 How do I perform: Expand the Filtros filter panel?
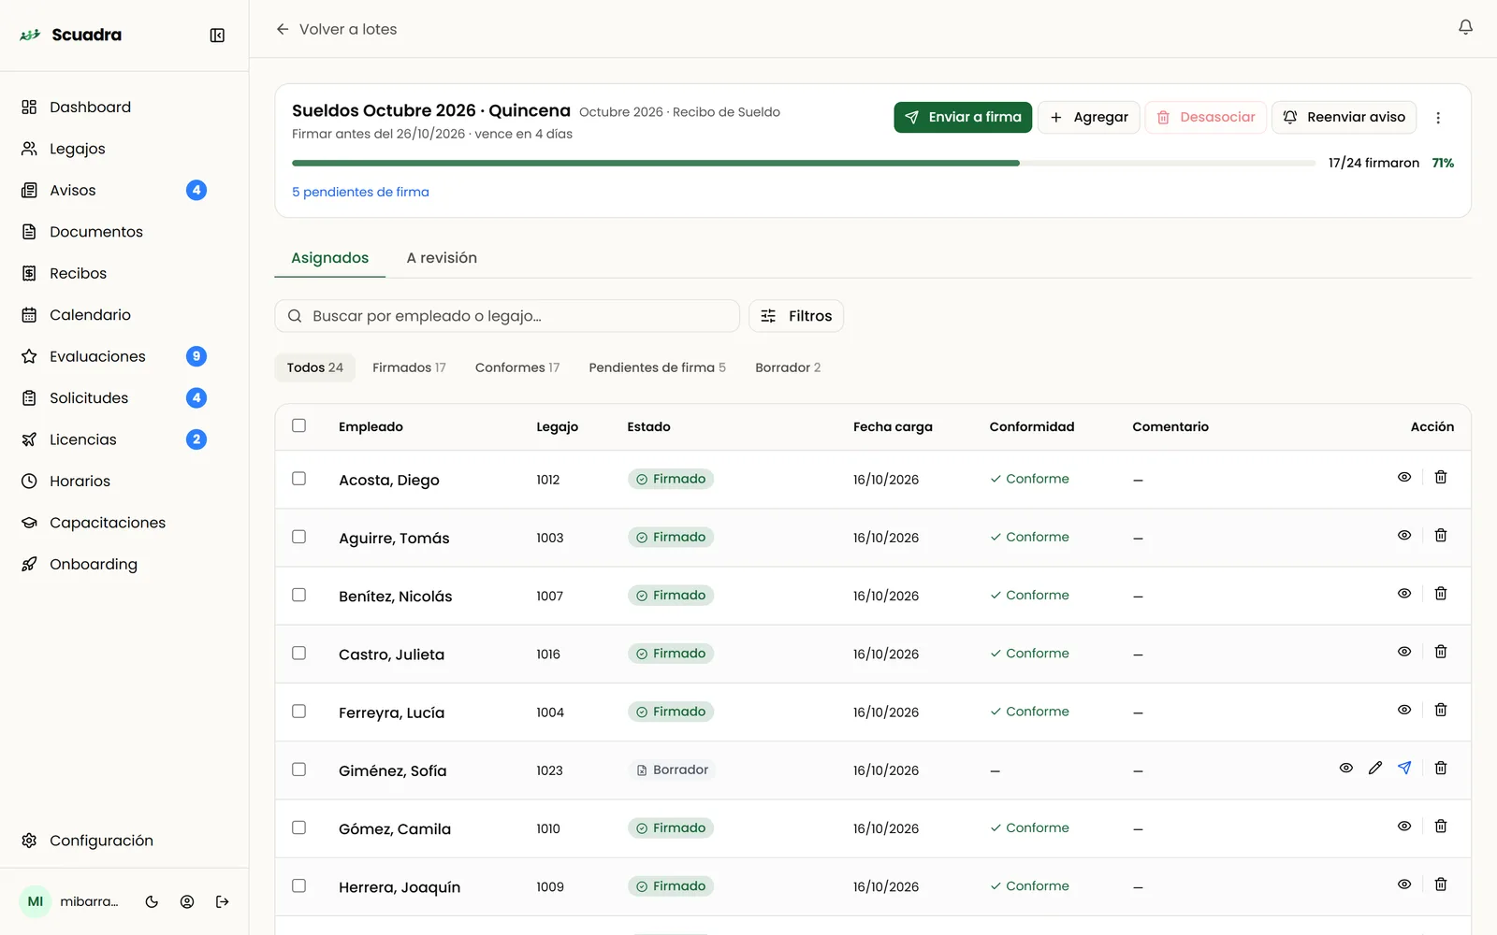(796, 316)
